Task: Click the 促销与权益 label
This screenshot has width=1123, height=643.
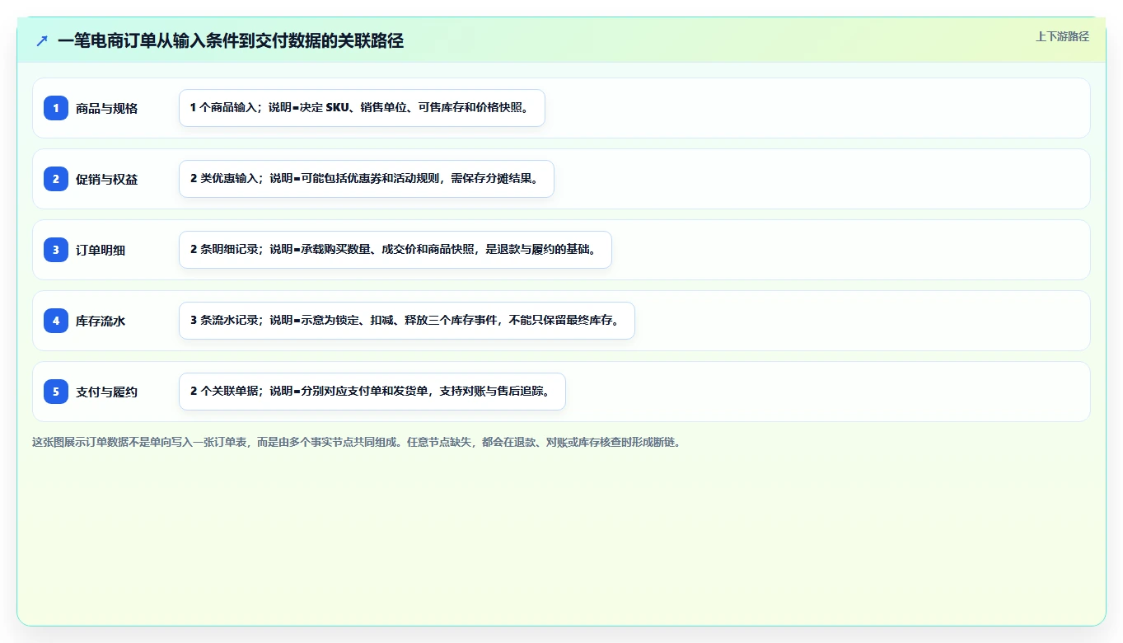Action: (x=106, y=179)
